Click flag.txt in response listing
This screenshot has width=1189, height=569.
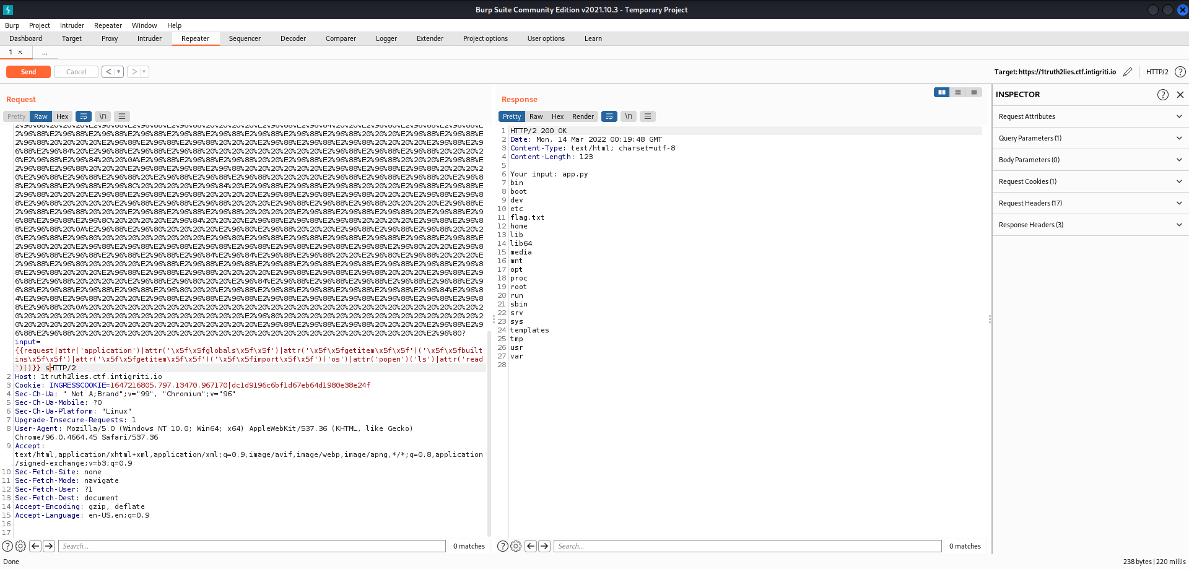pos(528,217)
